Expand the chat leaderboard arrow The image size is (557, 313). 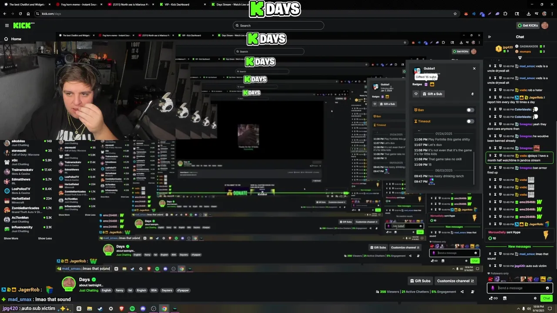coord(520,58)
